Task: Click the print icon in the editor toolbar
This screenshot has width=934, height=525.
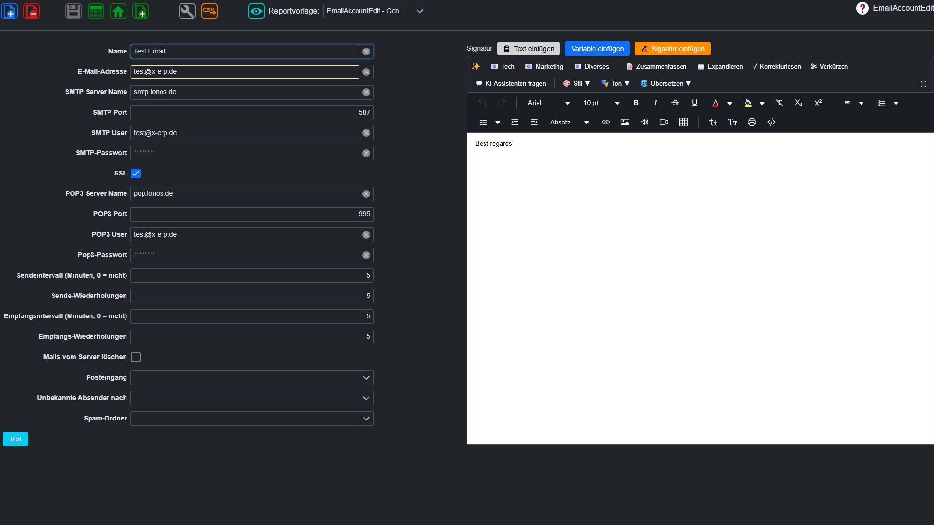Action: [752, 122]
